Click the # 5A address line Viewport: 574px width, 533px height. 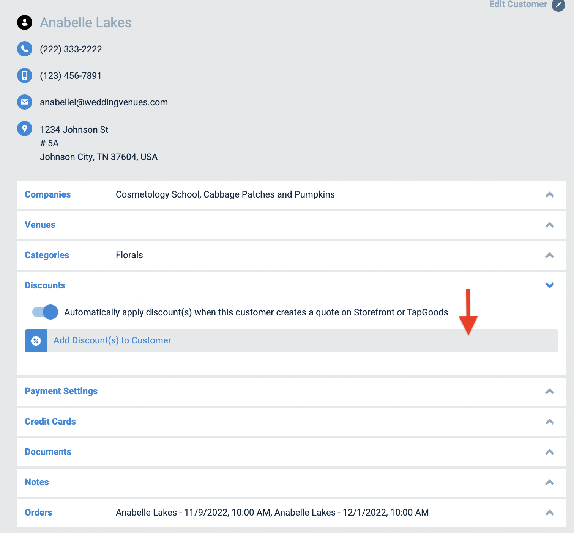[x=49, y=143]
